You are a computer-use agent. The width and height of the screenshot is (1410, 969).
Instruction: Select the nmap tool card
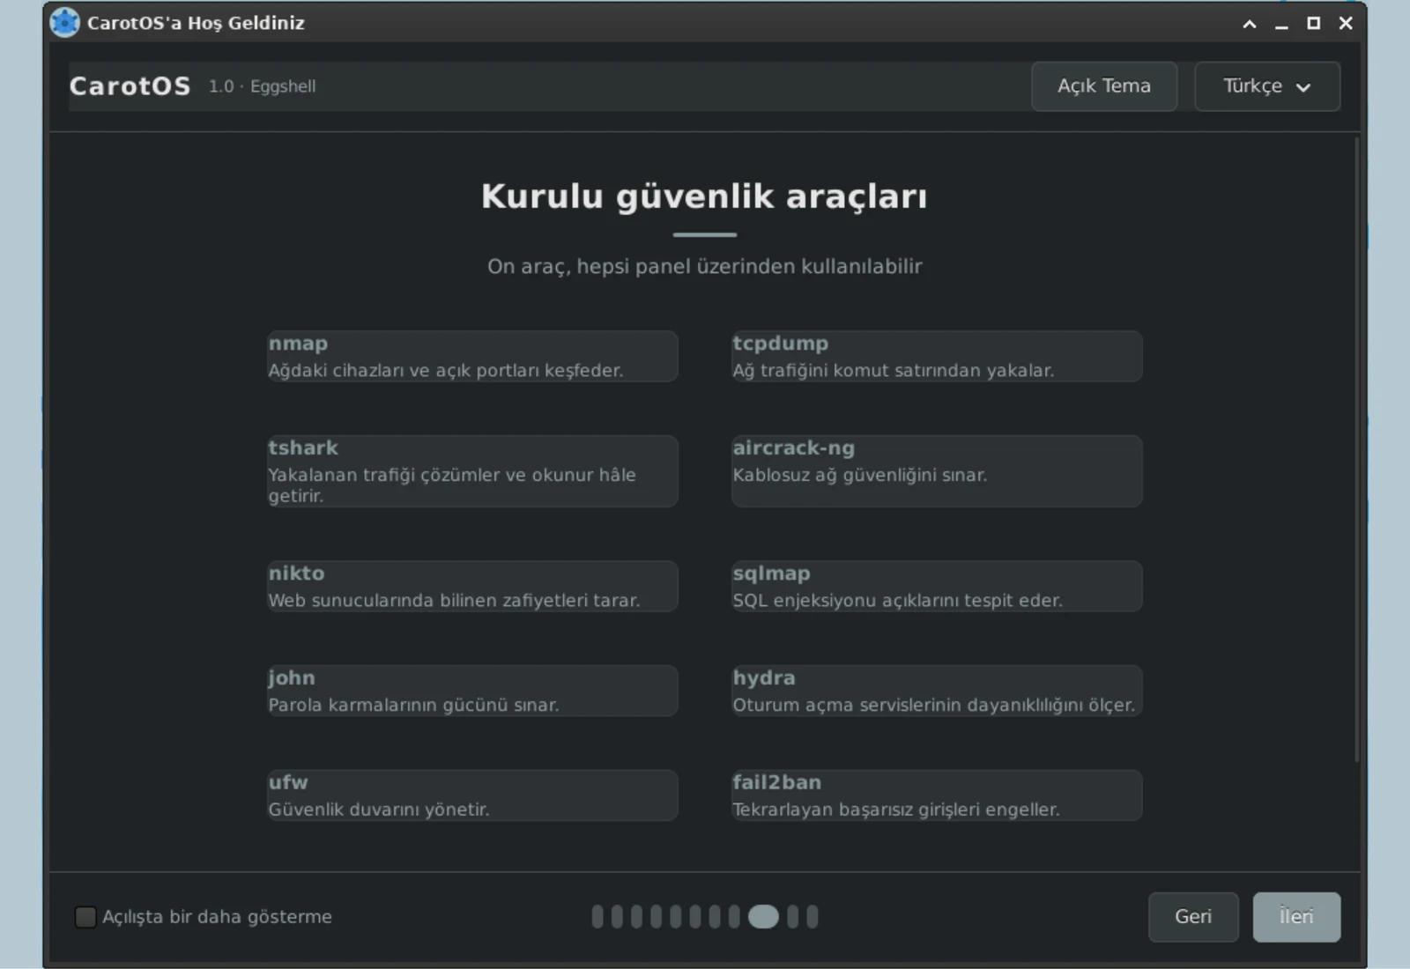pyautogui.click(x=472, y=357)
